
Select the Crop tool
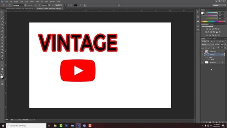(x=2, y=25)
